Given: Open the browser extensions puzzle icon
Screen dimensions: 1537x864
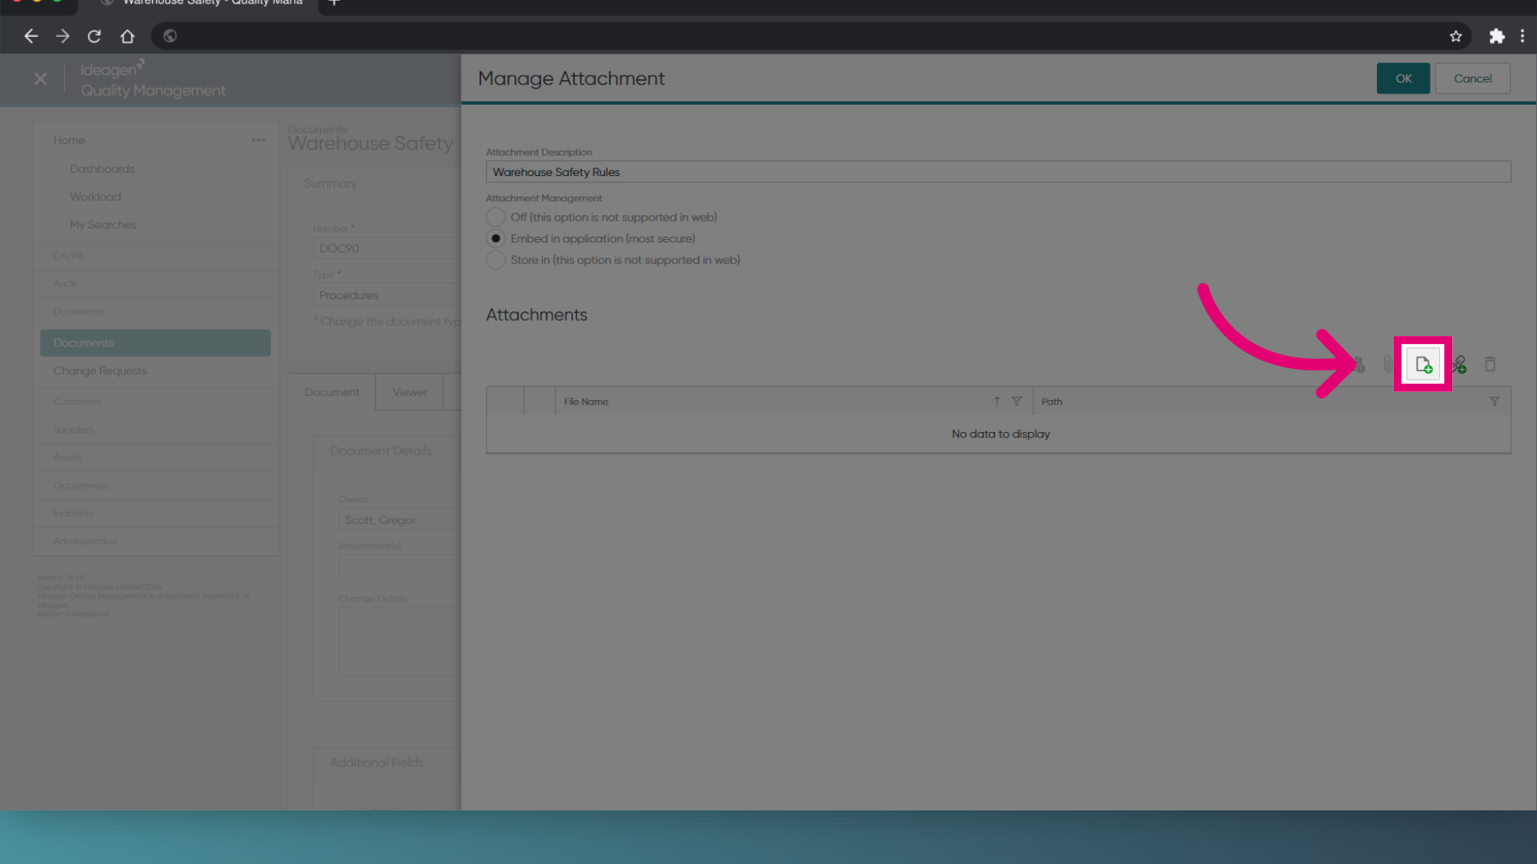Looking at the screenshot, I should pos(1496,36).
